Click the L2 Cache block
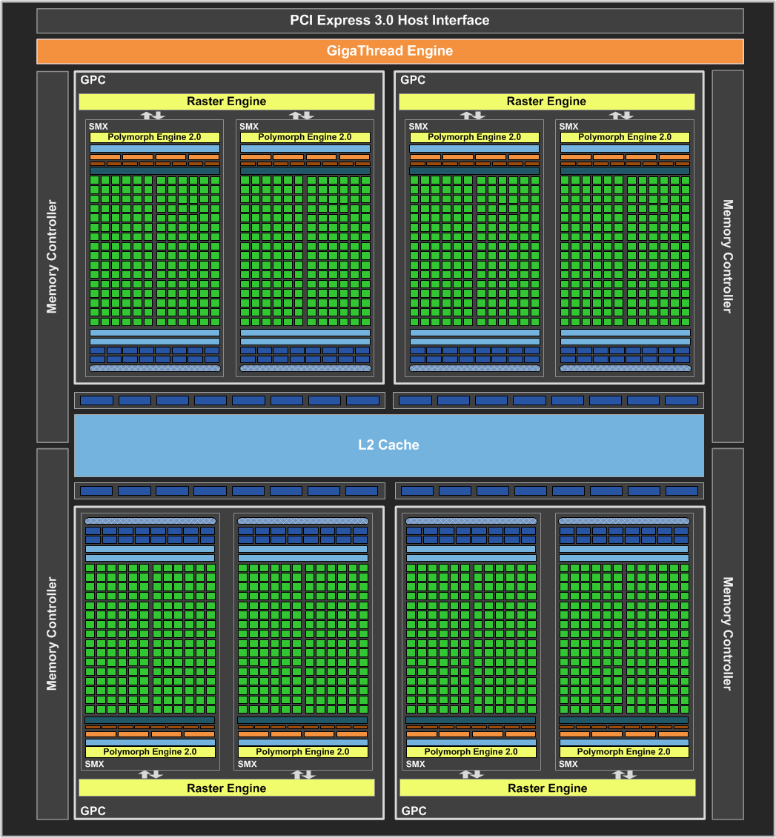Screen dimensions: 776x838 point(389,445)
